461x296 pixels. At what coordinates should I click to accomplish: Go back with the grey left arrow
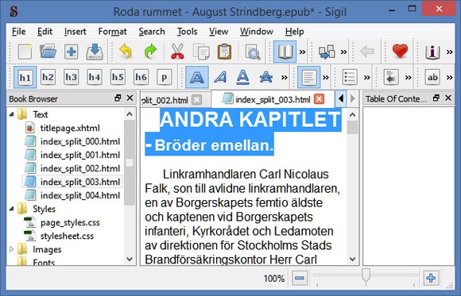pos(367,52)
